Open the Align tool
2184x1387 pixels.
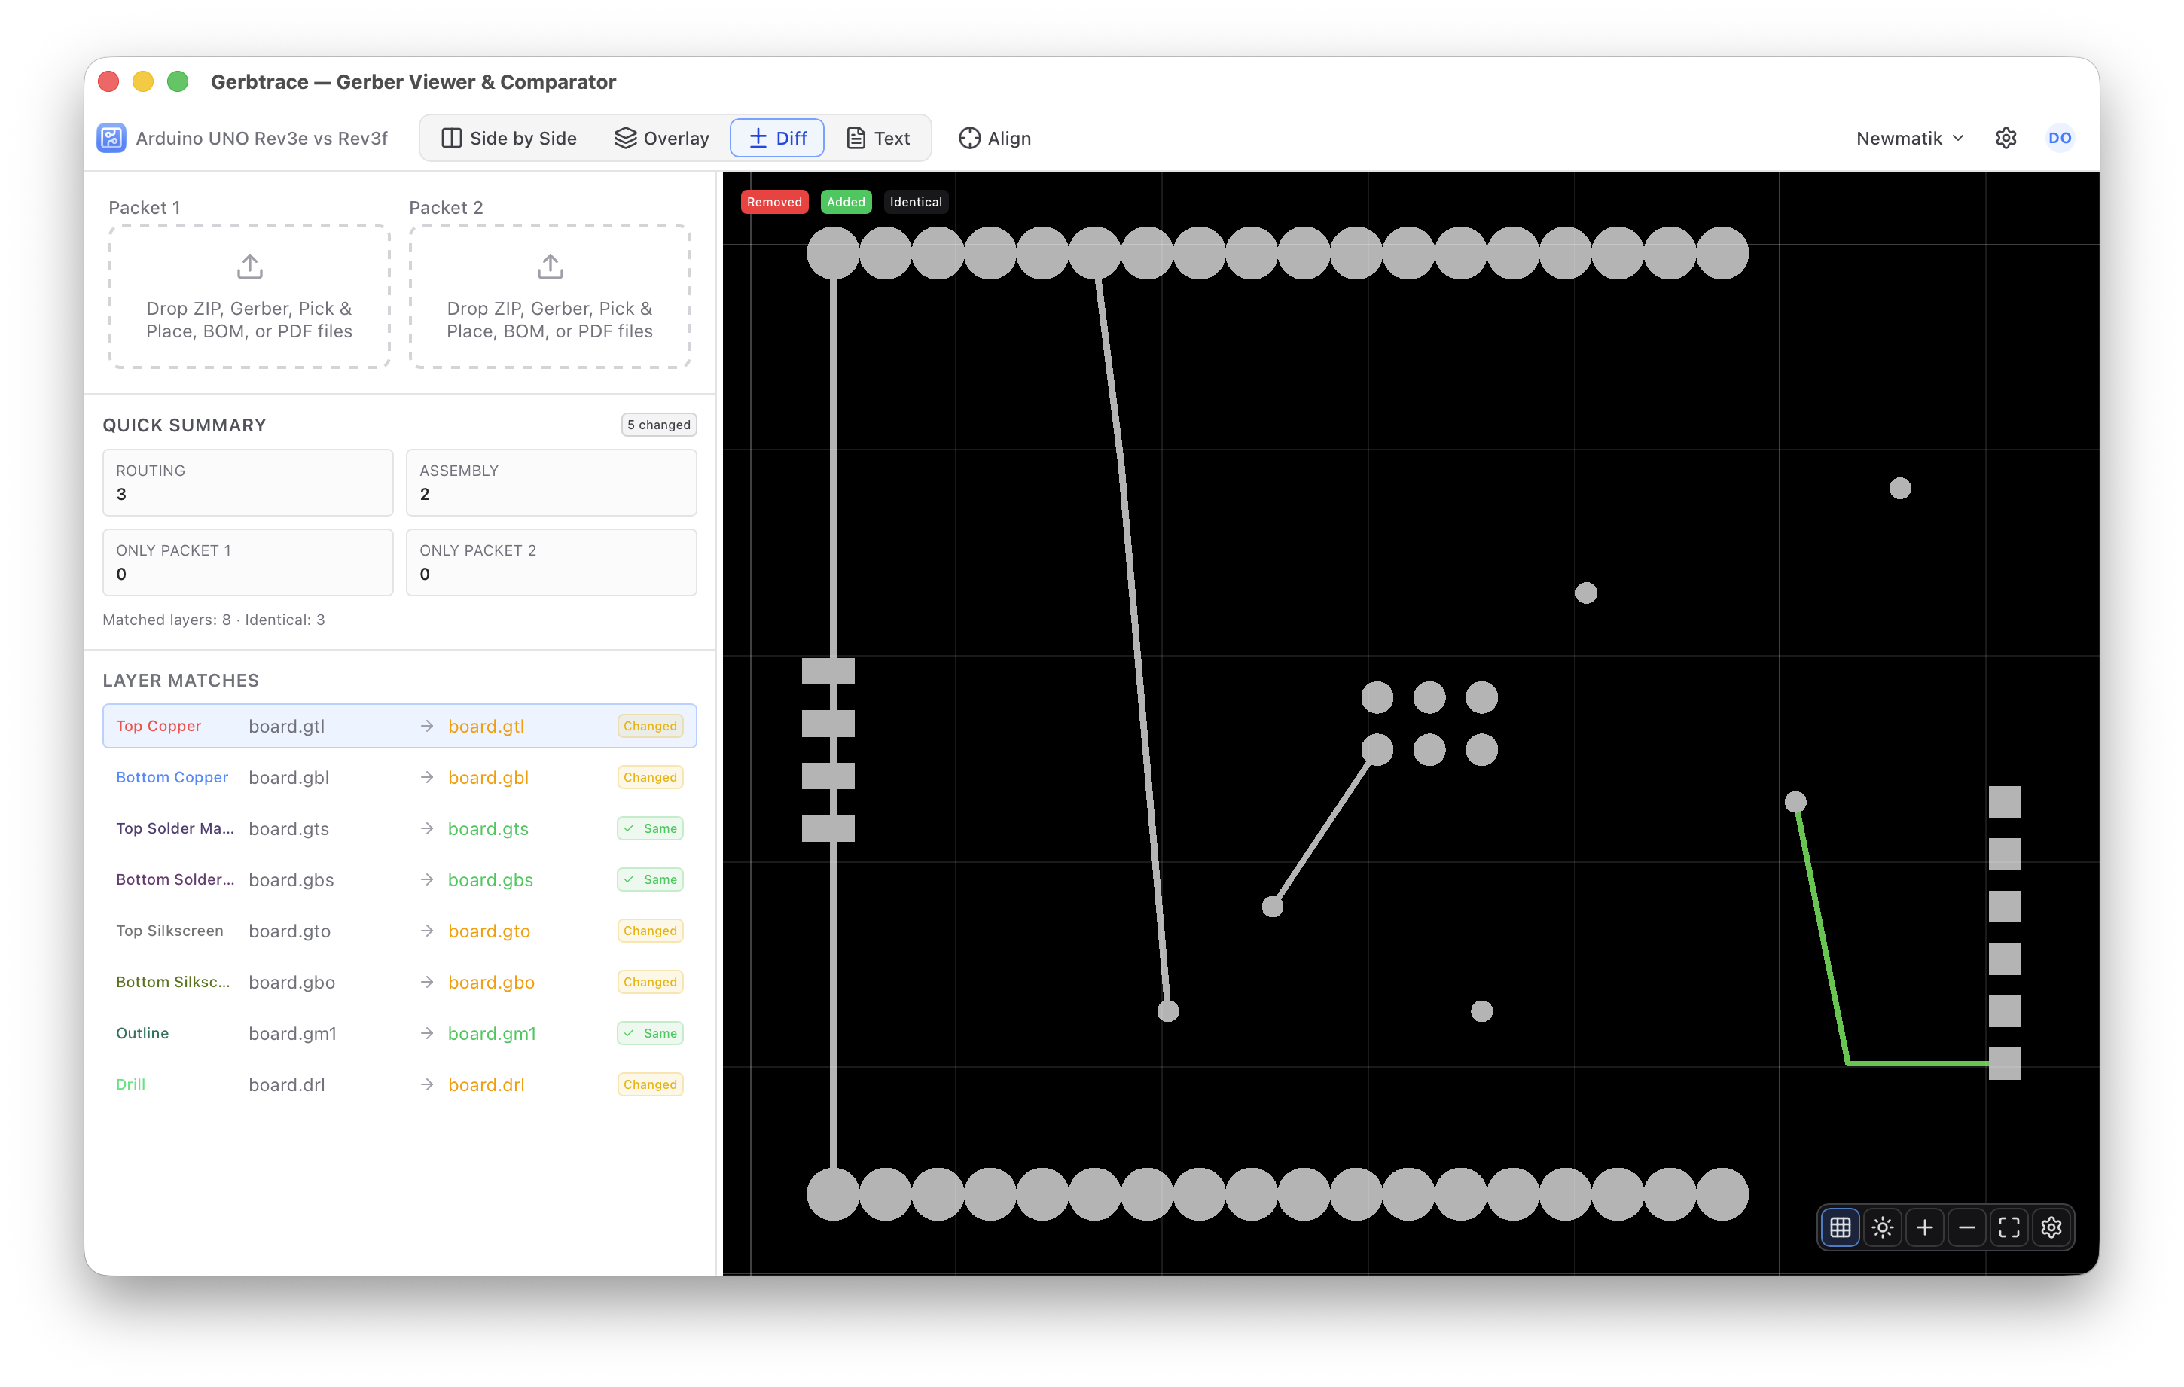[x=995, y=138]
